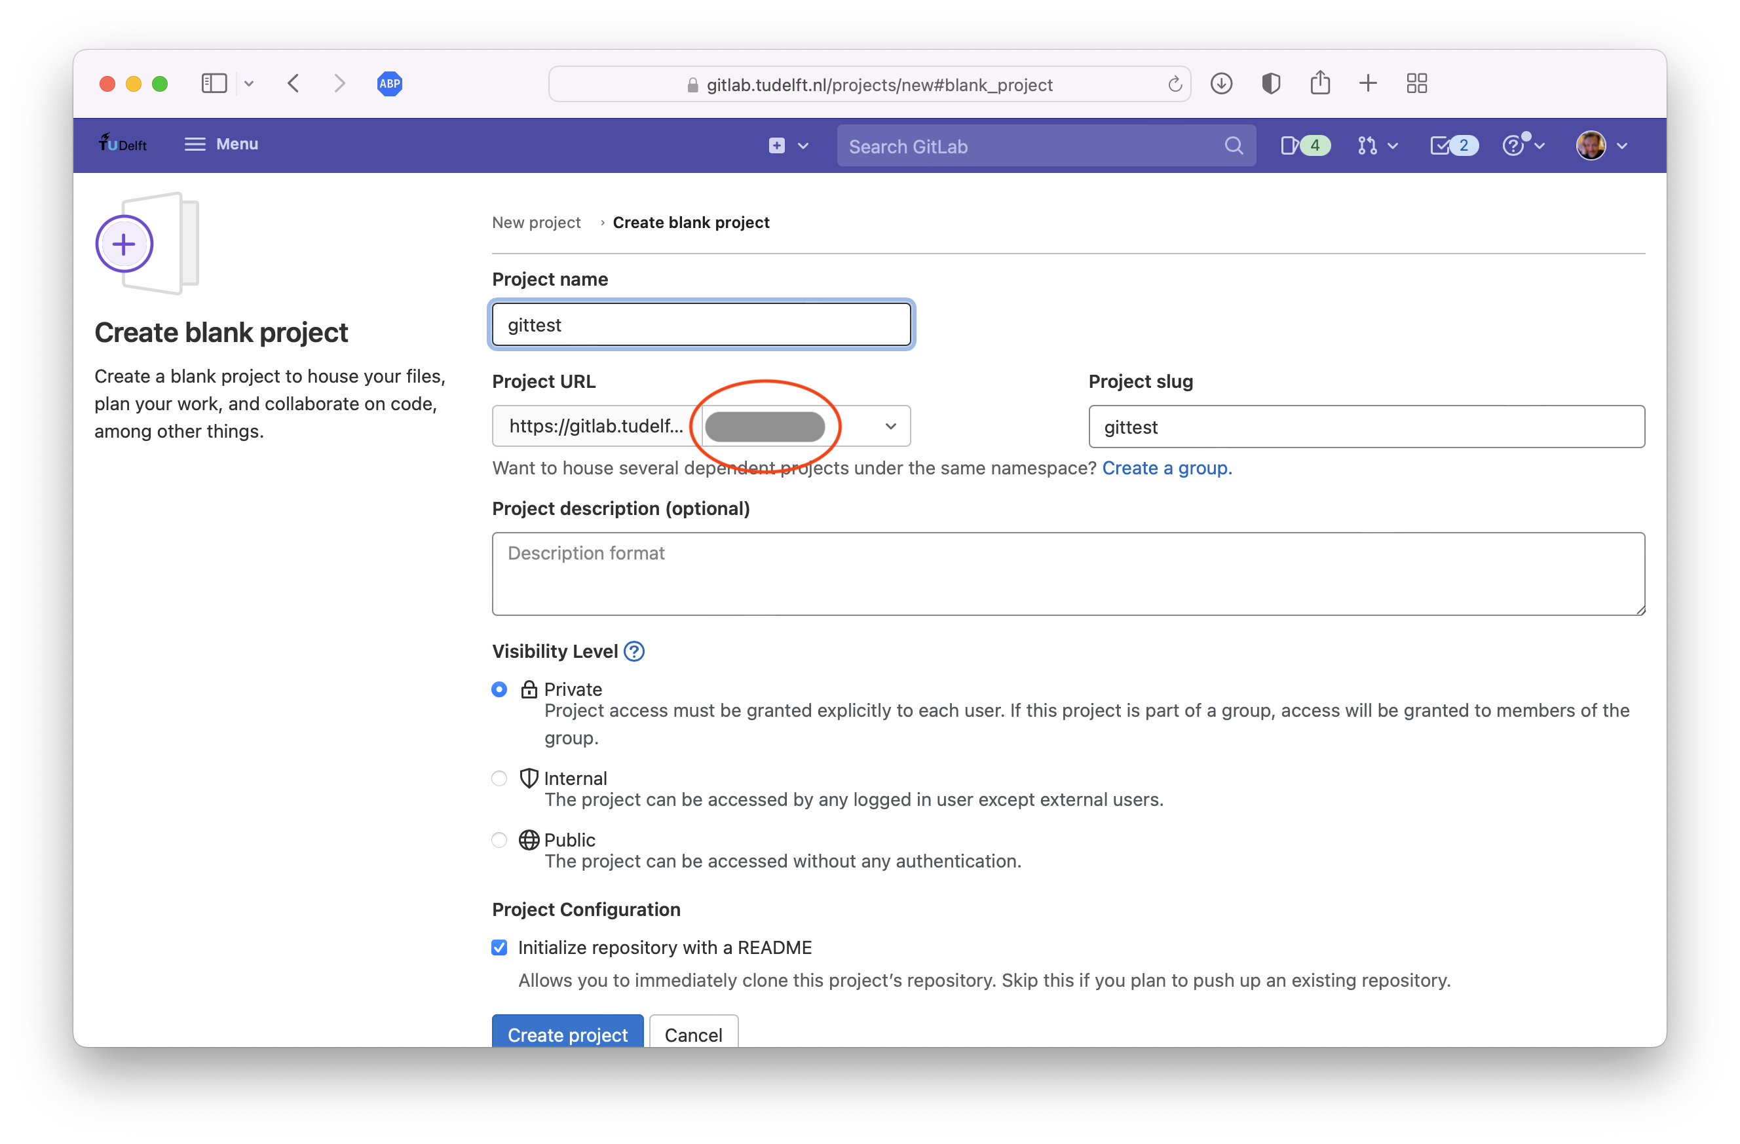Click the Safari red close window button
This screenshot has height=1144, width=1740.
pyautogui.click(x=107, y=83)
